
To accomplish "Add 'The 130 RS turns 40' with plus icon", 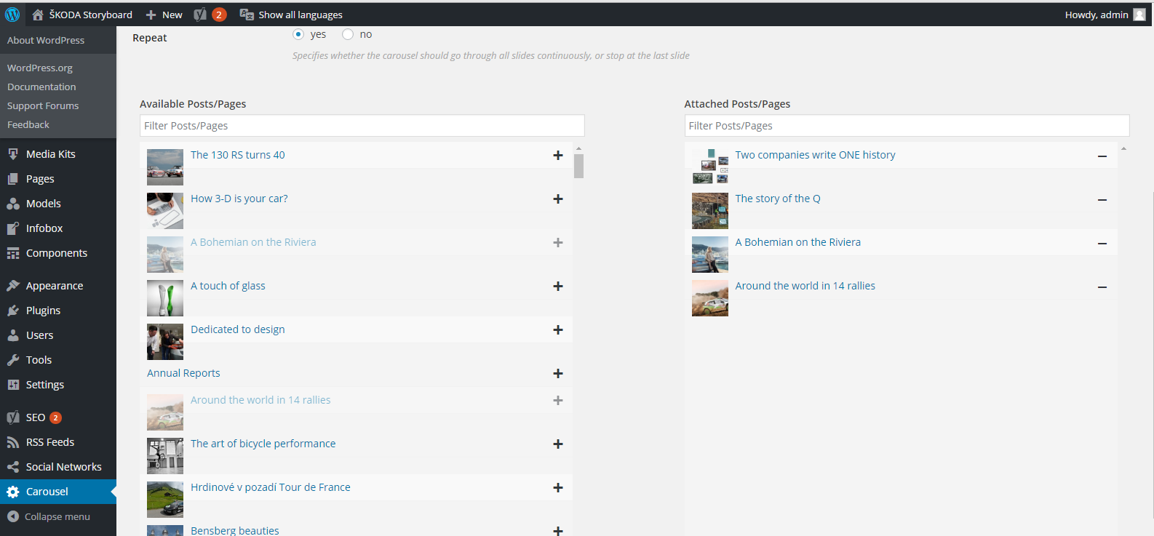I will click(x=558, y=155).
